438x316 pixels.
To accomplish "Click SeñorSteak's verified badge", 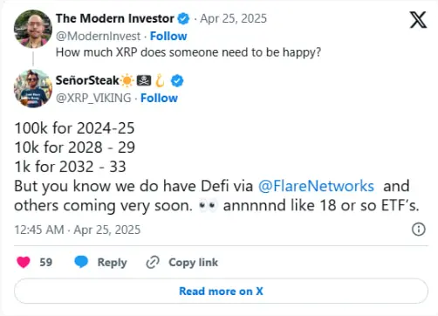I will click(177, 80).
